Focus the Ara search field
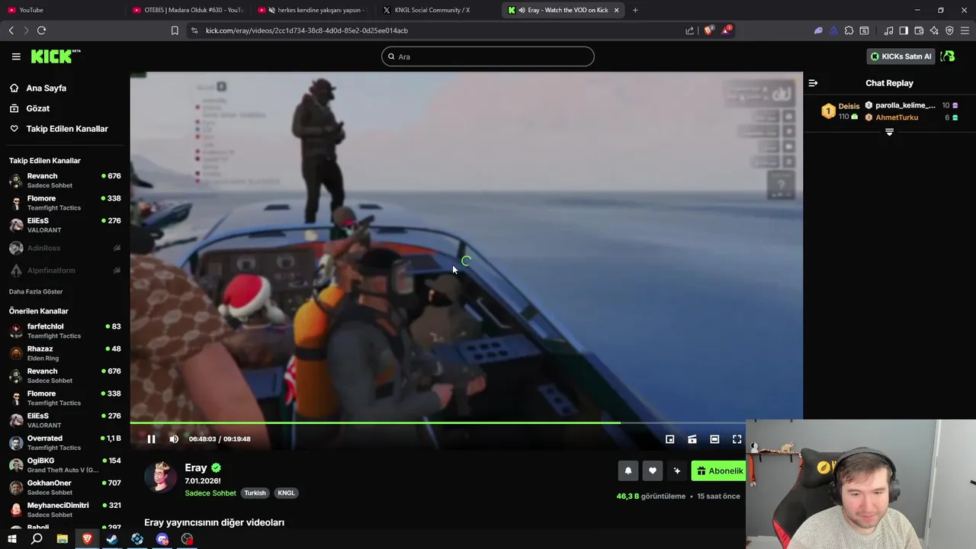The image size is (976, 549). pyautogui.click(x=488, y=56)
